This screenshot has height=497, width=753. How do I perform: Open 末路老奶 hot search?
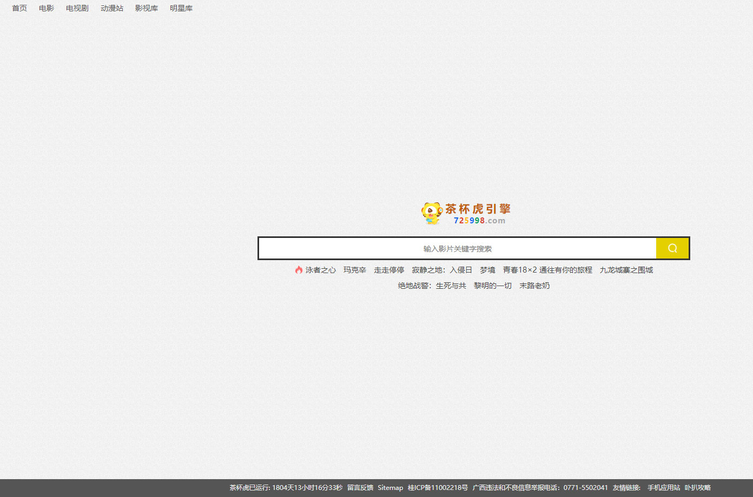tap(534, 286)
